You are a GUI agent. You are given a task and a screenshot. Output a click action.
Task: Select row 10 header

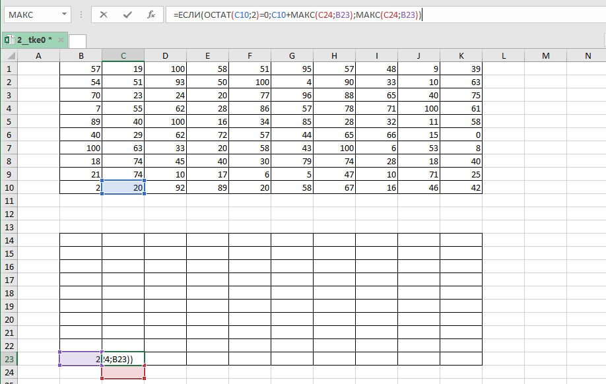point(9,187)
